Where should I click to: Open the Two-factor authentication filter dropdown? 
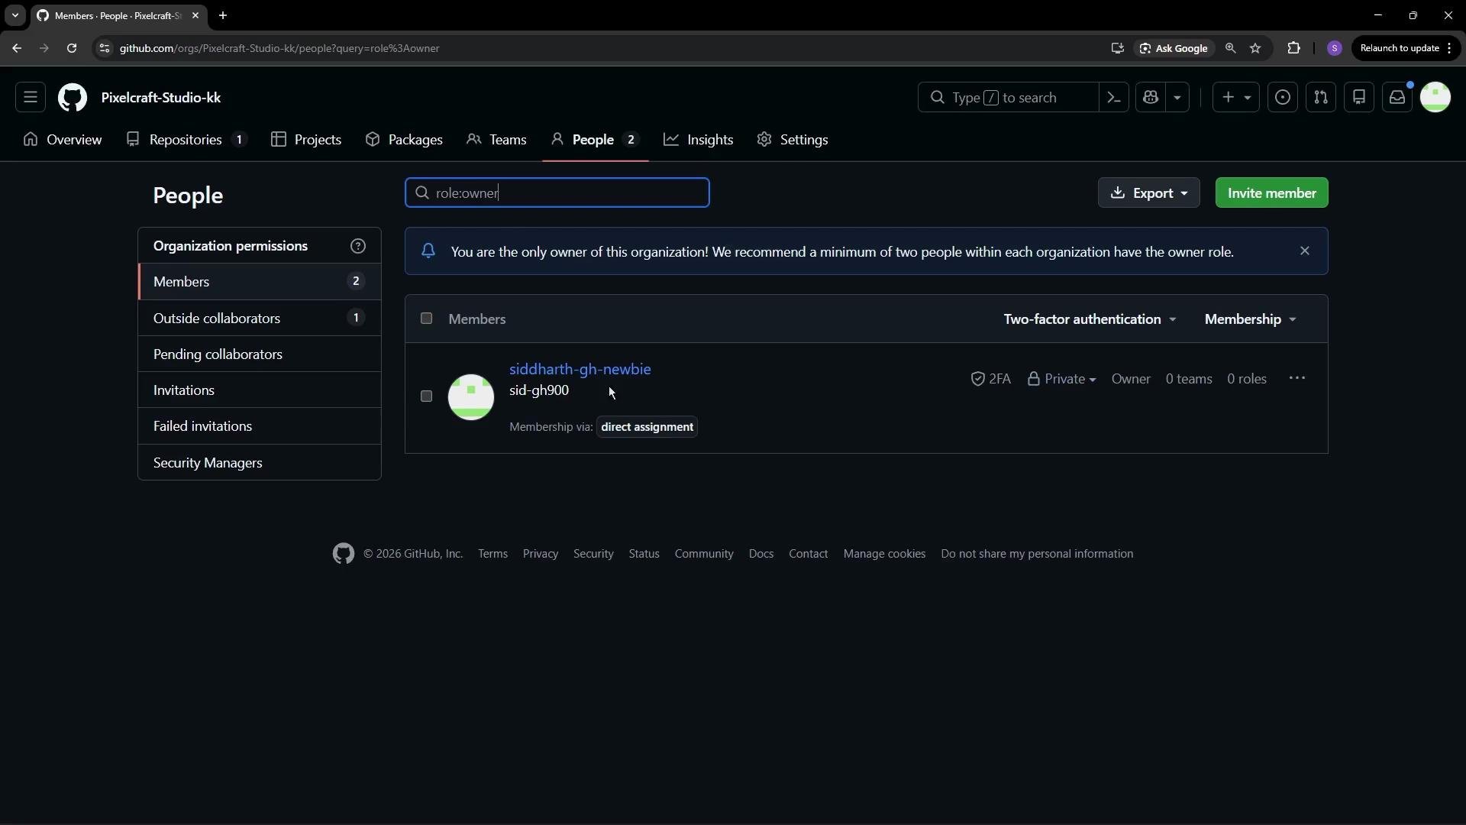[x=1090, y=319]
